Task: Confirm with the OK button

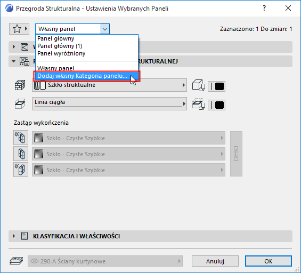Action: pyautogui.click(x=268, y=261)
